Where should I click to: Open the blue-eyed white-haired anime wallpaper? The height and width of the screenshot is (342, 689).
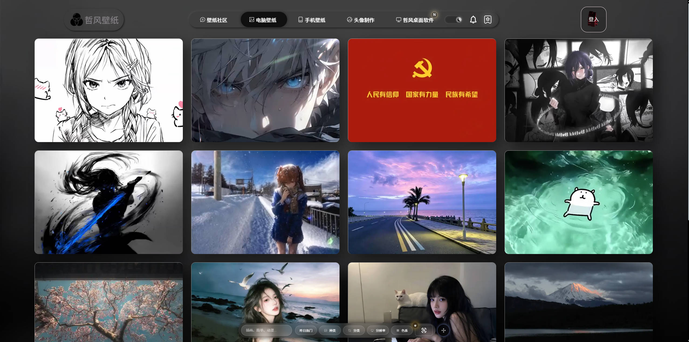(x=265, y=90)
